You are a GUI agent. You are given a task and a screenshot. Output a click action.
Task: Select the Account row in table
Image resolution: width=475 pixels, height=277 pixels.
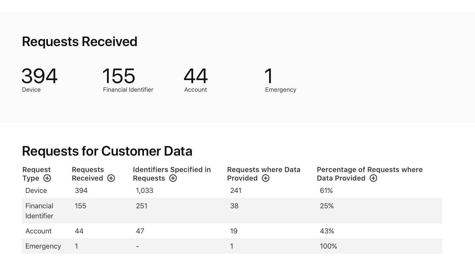[x=38, y=231]
